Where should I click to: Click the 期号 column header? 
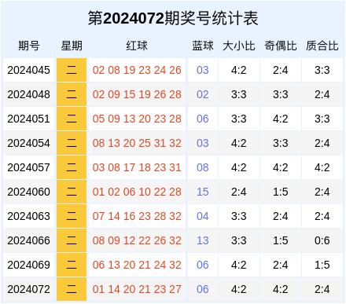(29, 46)
